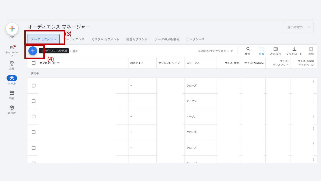Click blue plus オーディエンスの作成 button
Viewport: 321px width, 181px height.
tap(33, 51)
